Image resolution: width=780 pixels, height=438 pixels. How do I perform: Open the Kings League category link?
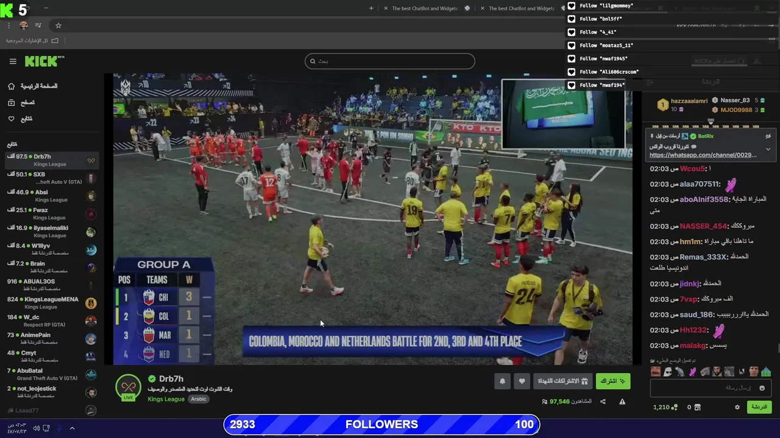click(x=166, y=399)
